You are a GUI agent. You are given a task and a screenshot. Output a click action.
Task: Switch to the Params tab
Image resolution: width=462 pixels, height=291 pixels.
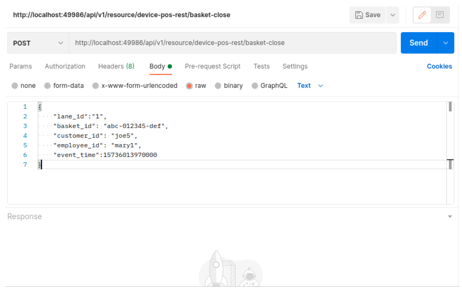[x=21, y=66]
